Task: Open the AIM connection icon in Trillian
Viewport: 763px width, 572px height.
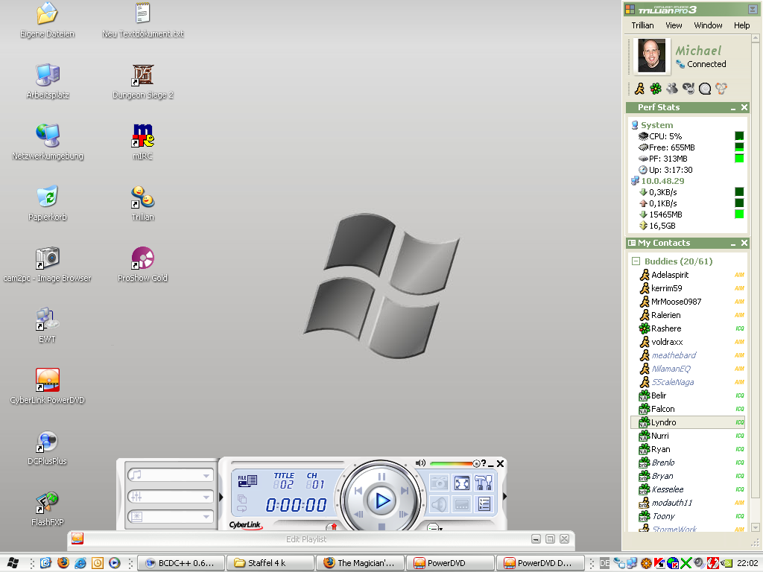Action: (x=639, y=89)
